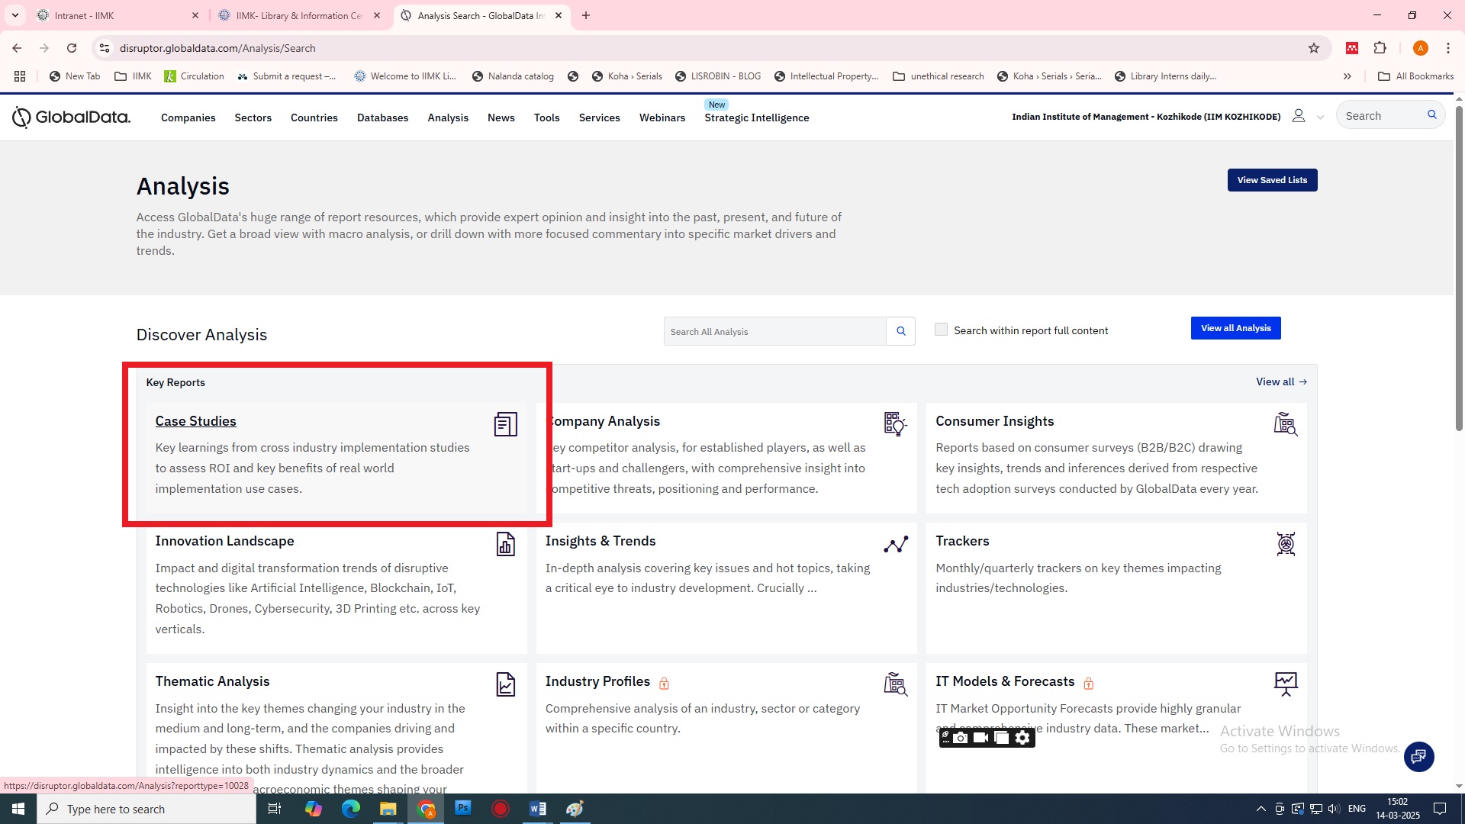This screenshot has width=1465, height=824.
Task: Open the Sectors menu
Action: click(x=253, y=117)
